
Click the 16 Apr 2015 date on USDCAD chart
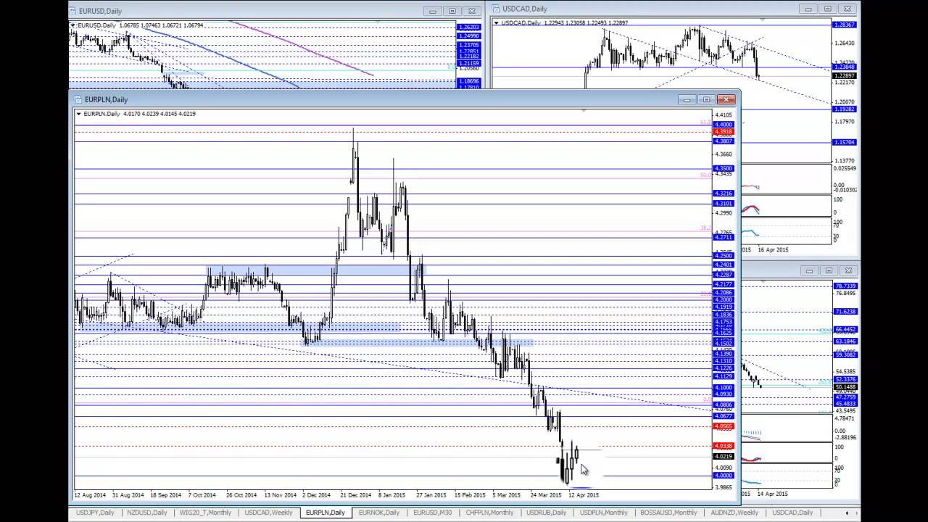(x=773, y=249)
